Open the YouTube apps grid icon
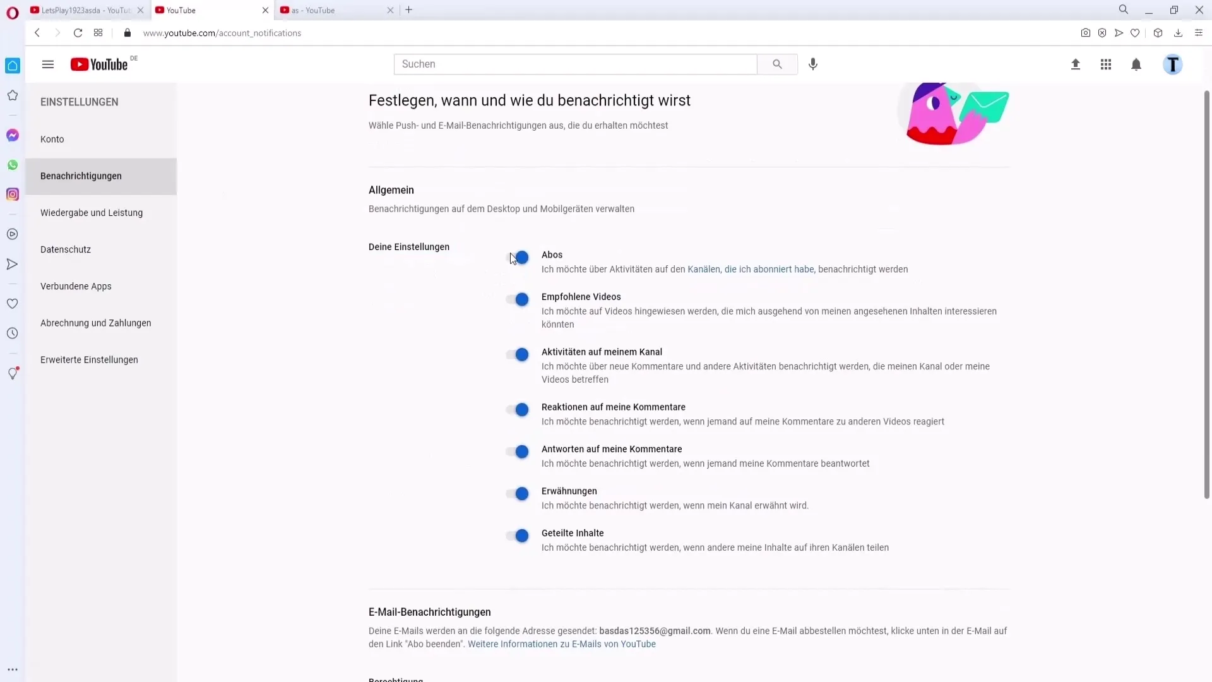This screenshot has width=1212, height=682. pyautogui.click(x=1106, y=64)
